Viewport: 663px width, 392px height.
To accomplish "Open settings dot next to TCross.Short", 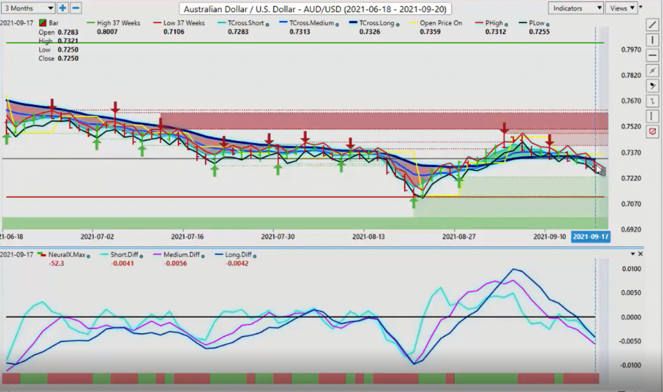I will click(267, 25).
